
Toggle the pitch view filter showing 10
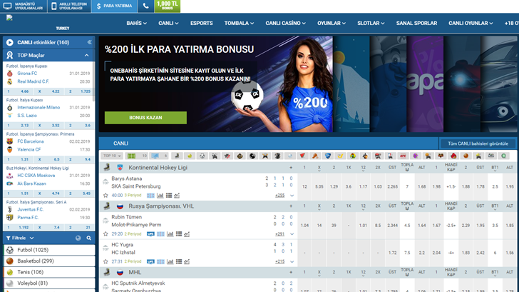pos(137,156)
